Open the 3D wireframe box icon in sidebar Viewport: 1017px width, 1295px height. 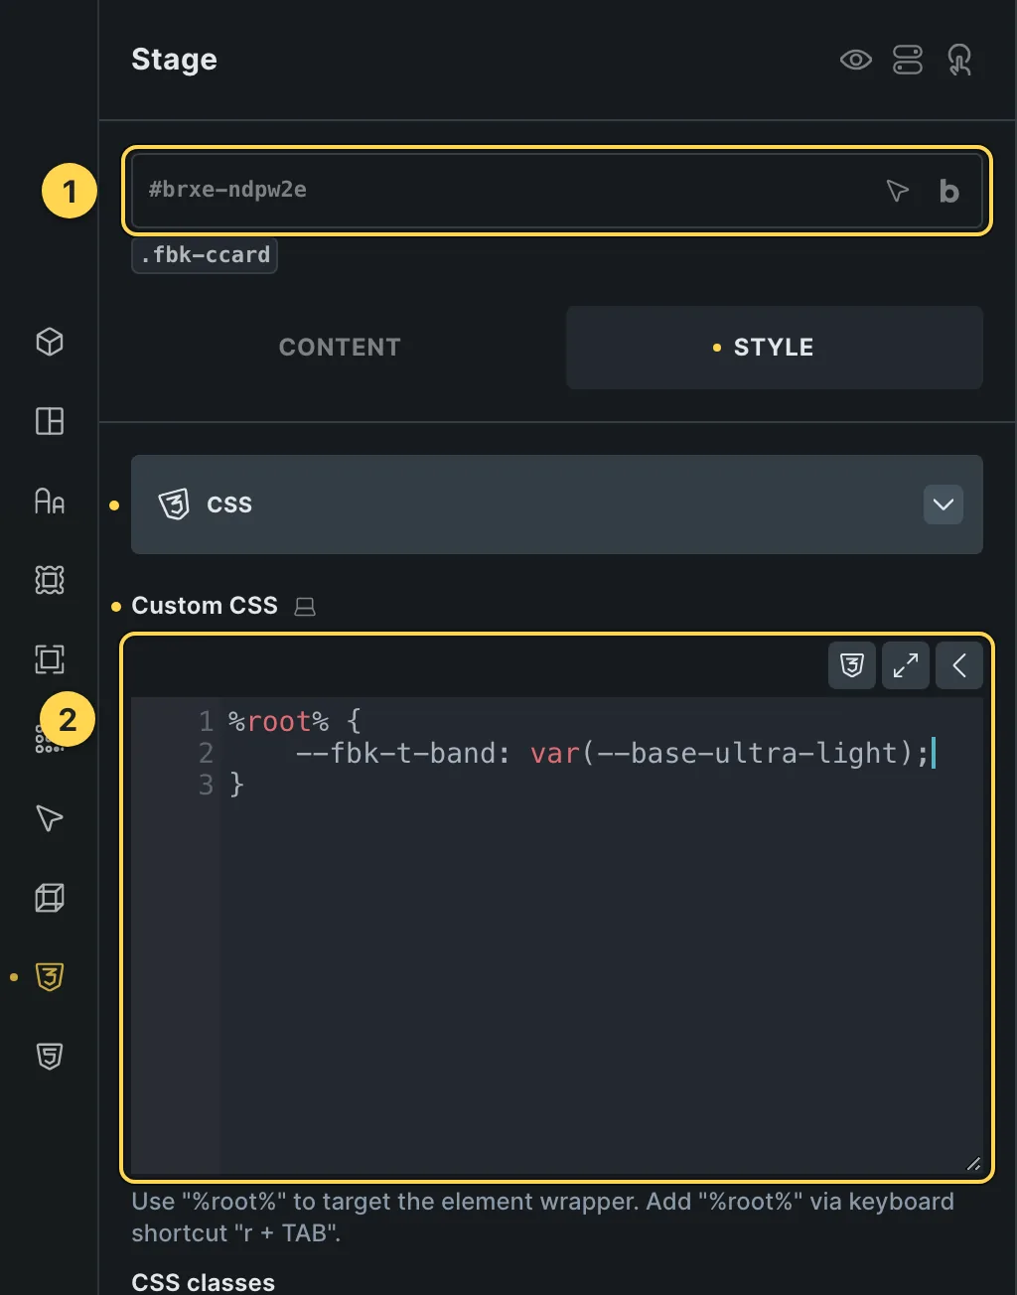[50, 898]
